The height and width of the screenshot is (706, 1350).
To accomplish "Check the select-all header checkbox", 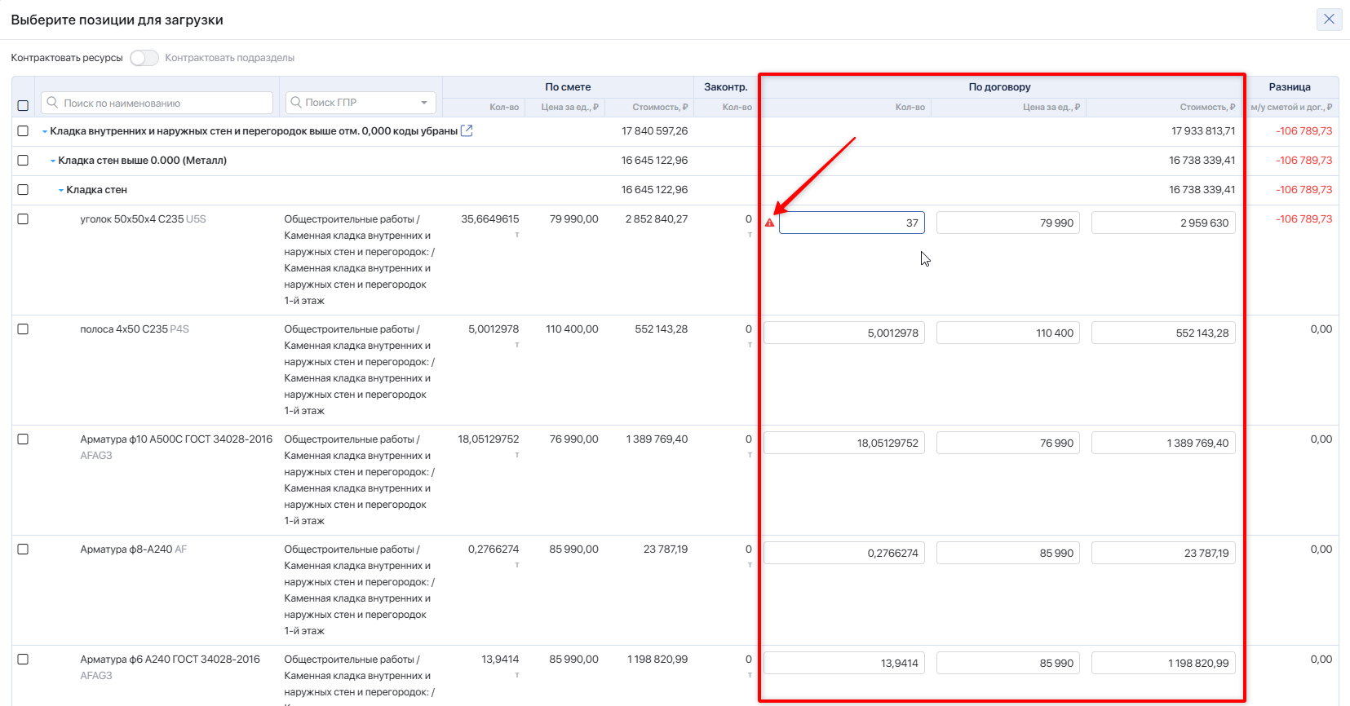I will [23, 105].
